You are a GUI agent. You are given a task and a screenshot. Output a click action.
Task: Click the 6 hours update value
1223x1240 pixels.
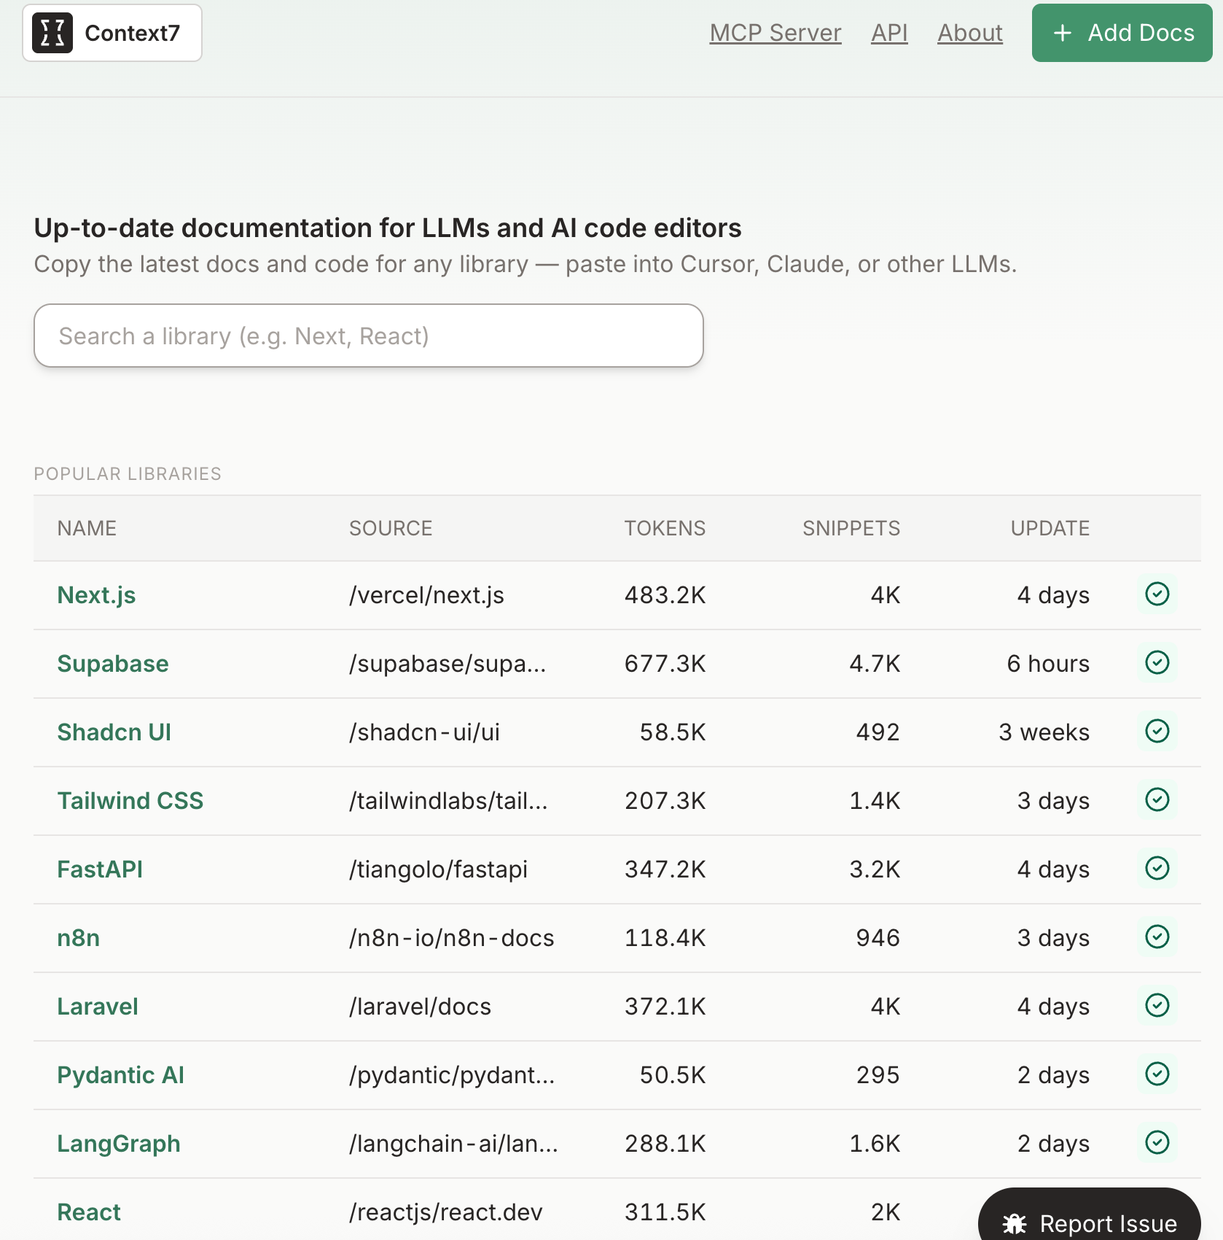(x=1049, y=664)
